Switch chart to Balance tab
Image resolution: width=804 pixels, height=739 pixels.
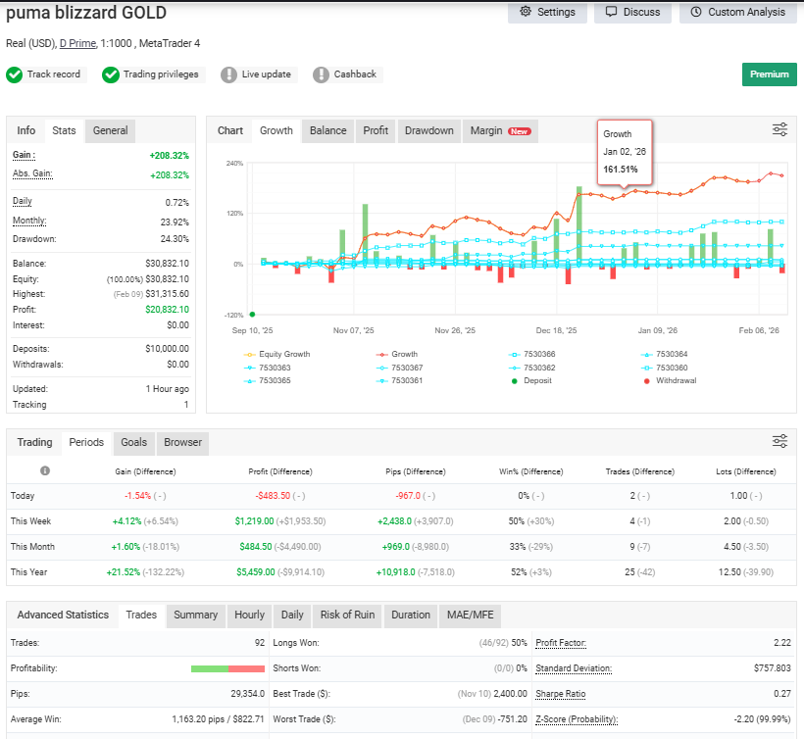[327, 130]
